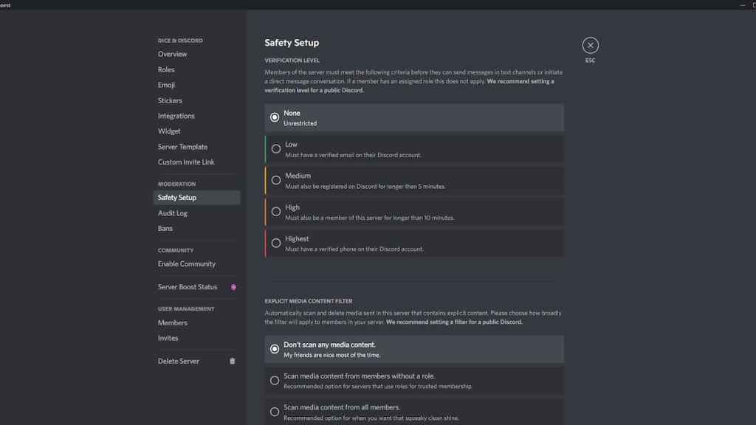Choose Scan media content from all members
Image resolution: width=756 pixels, height=425 pixels.
point(414,412)
